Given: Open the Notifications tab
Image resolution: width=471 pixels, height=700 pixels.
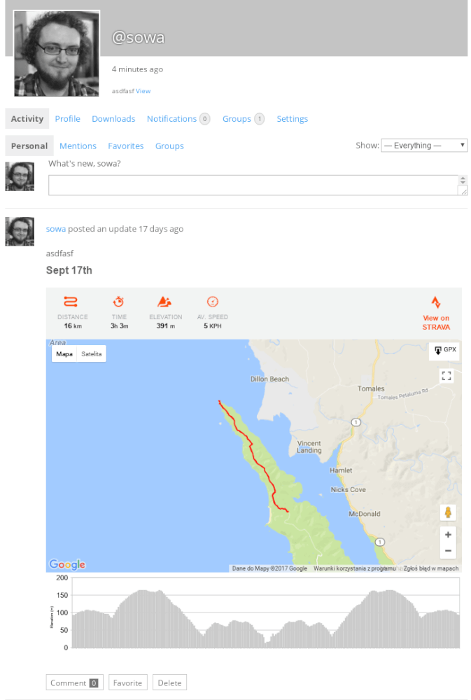Looking at the screenshot, I should tap(171, 119).
